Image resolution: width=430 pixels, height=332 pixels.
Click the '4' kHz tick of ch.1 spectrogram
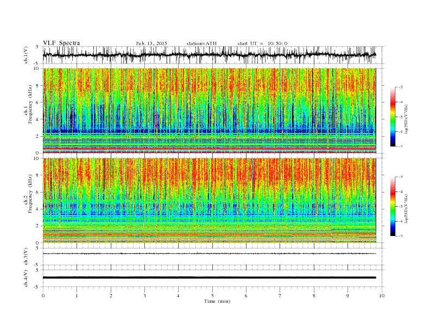[38, 119]
